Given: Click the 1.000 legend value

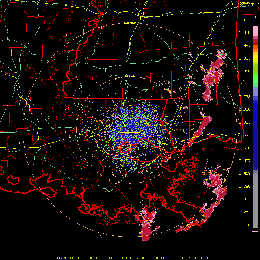Looking at the screenshot, I should (245, 32).
